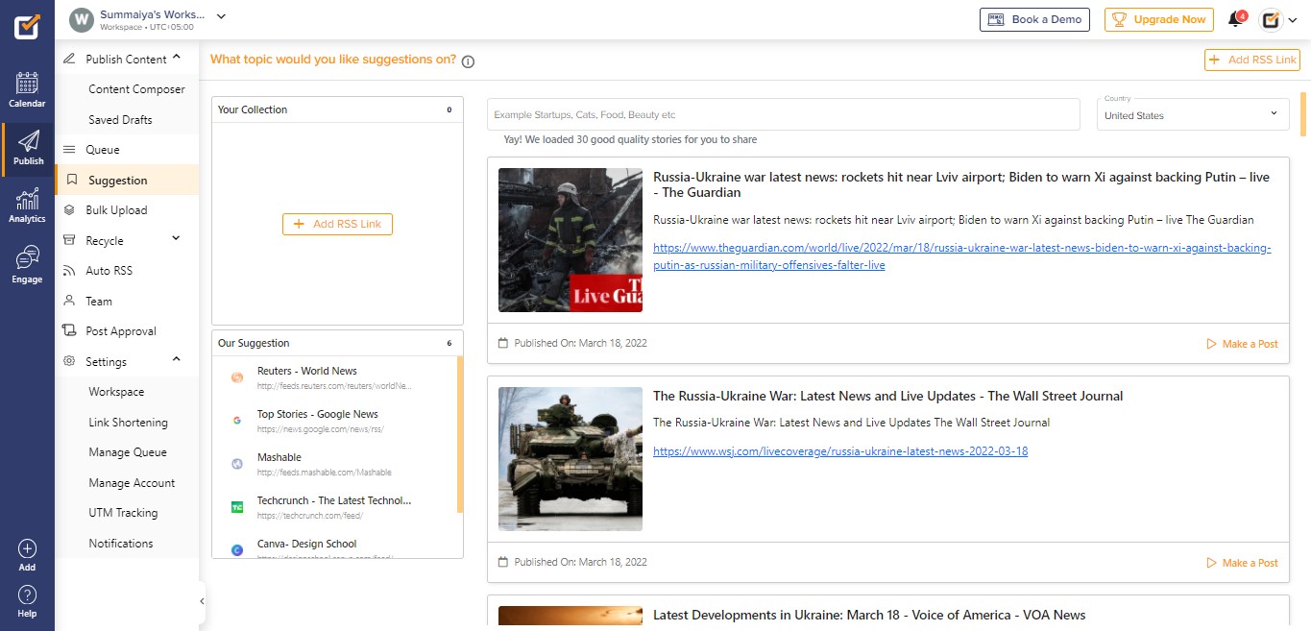Click Add RSS Link in Your Collection
Screen dimensions: 1311x631
(x=337, y=224)
